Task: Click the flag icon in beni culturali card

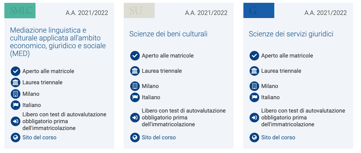Action: pos(135,97)
